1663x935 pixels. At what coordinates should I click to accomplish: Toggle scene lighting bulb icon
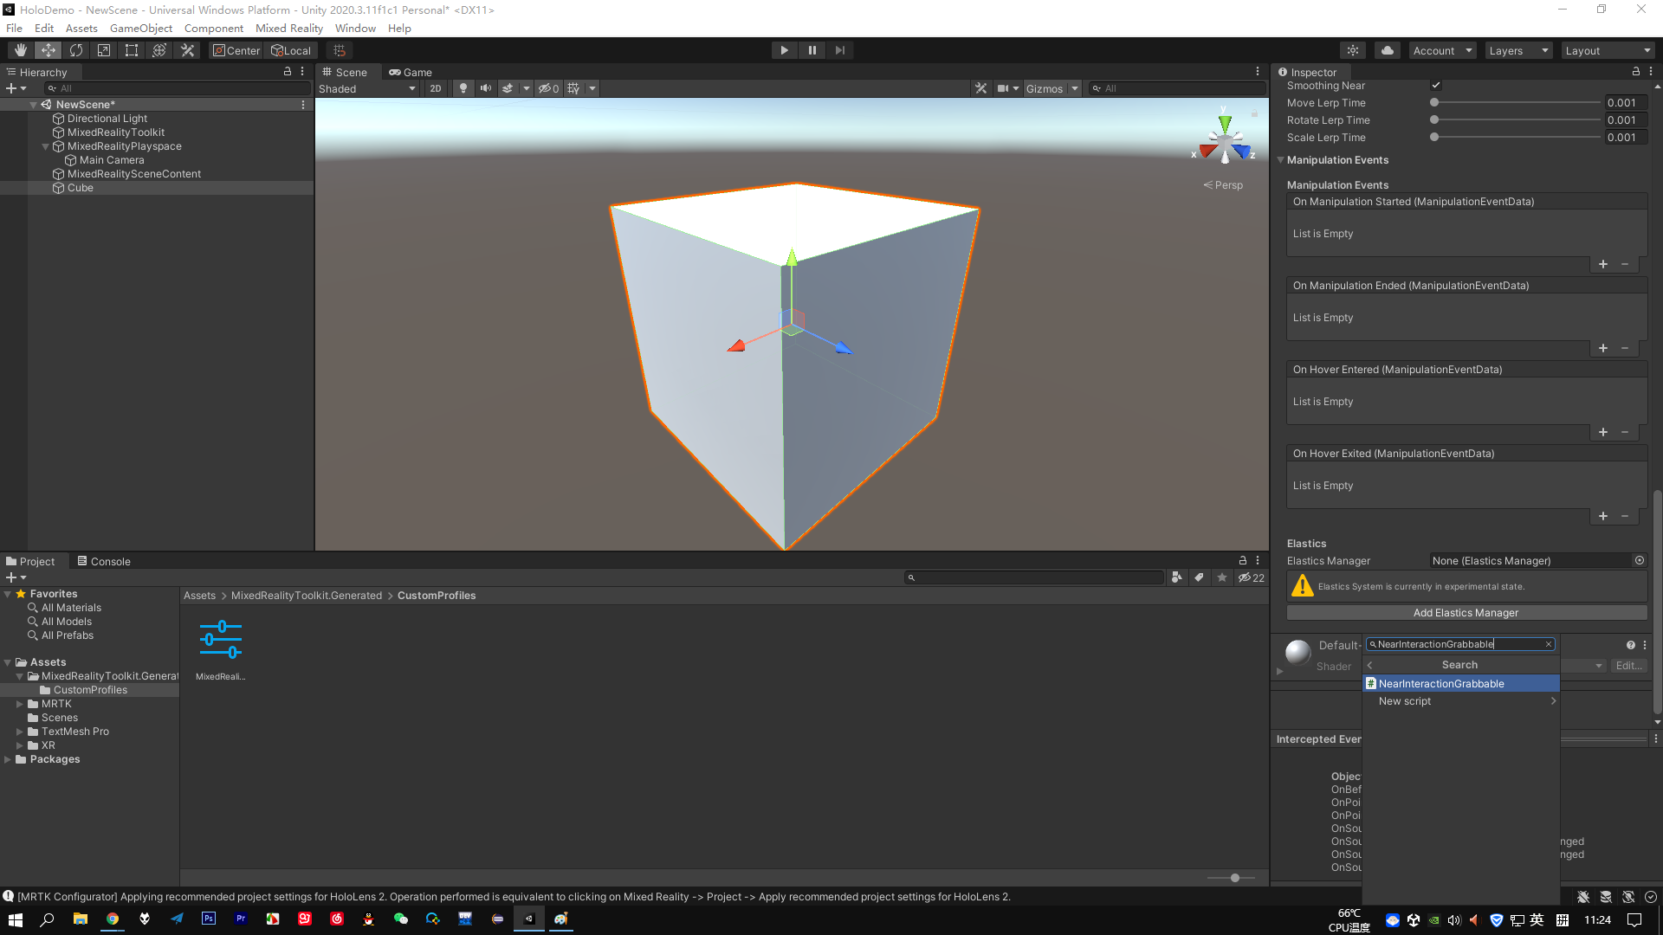point(463,87)
